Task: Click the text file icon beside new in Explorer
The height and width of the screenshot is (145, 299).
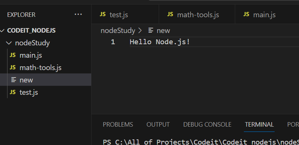Action: [x=14, y=80]
